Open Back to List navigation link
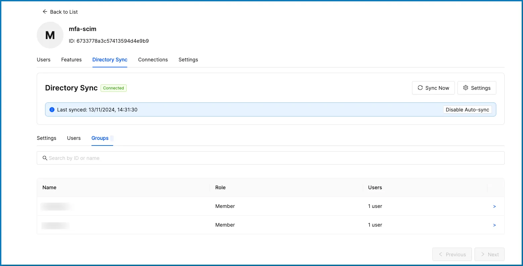This screenshot has height=266, width=523. tap(63, 12)
